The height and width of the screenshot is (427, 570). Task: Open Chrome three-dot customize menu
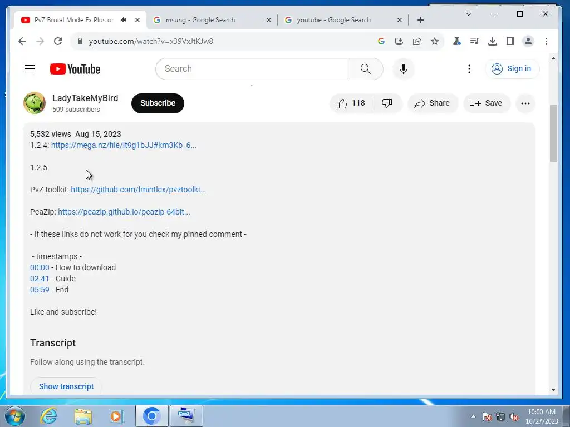(546, 41)
